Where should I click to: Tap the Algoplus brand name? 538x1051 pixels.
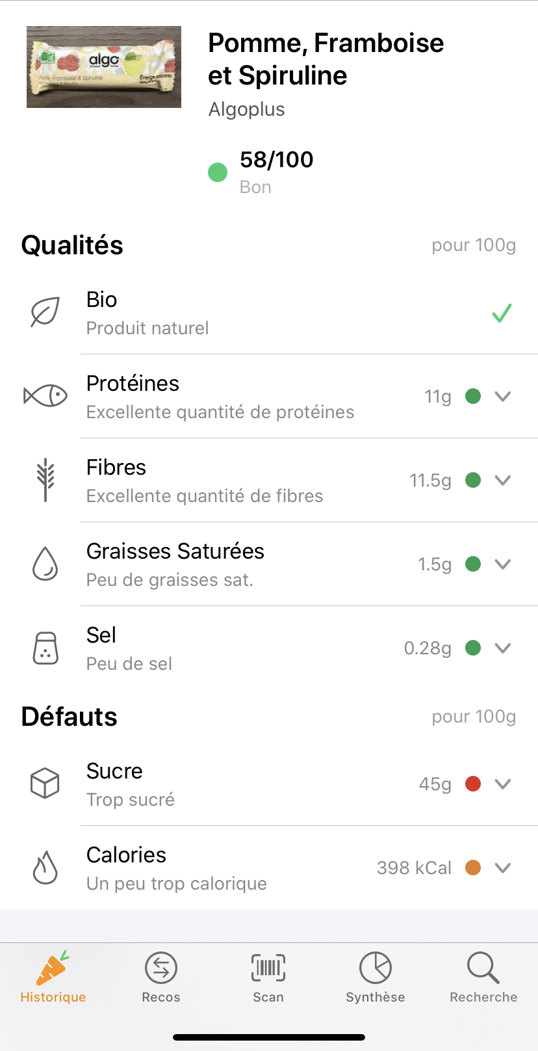(x=247, y=109)
